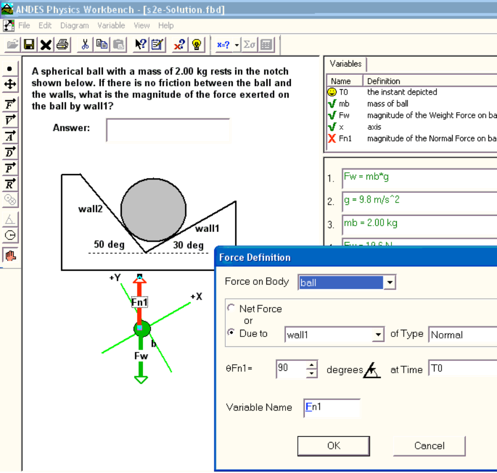Select the Net Force radio button
Screen dimensions: 497x473
231,308
